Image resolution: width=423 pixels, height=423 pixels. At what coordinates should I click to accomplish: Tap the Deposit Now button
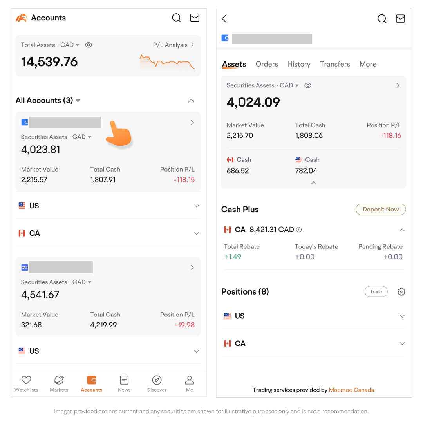click(x=380, y=210)
